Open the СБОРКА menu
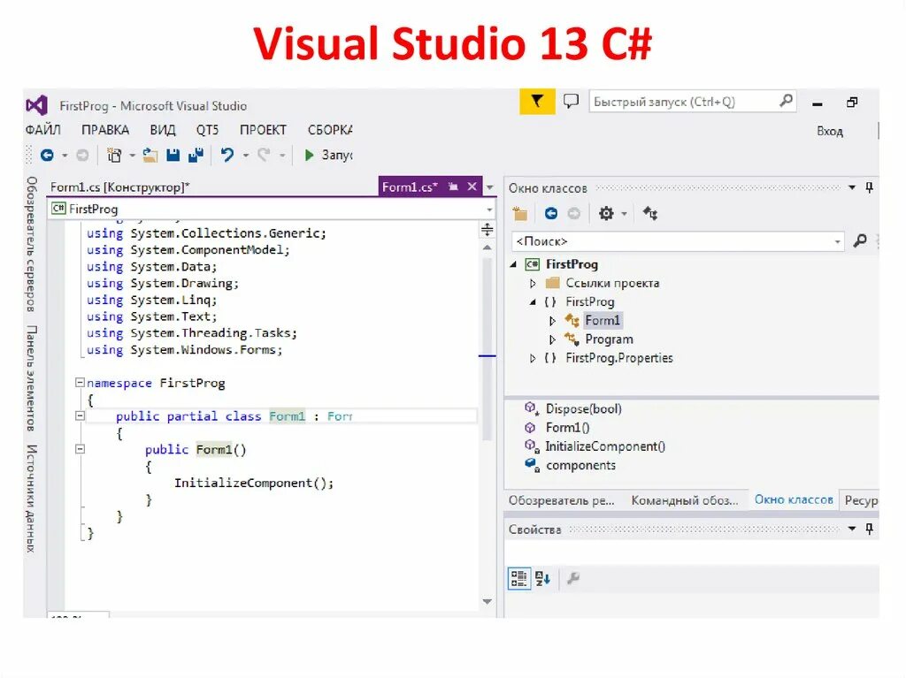The image size is (906, 678). (330, 130)
